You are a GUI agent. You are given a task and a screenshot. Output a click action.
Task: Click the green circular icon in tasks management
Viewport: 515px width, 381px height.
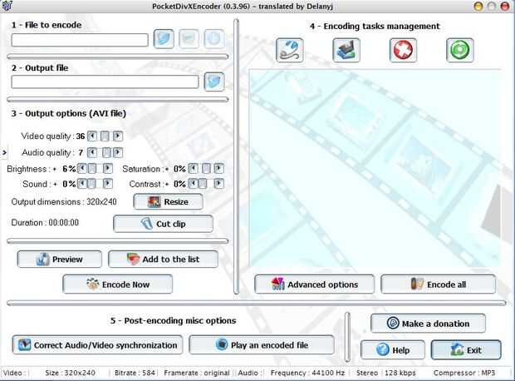click(x=460, y=50)
